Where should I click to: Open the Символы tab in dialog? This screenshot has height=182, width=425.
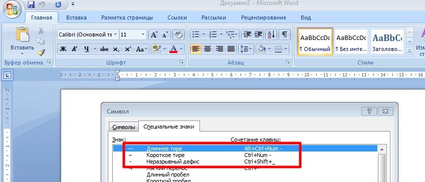pyautogui.click(x=124, y=127)
